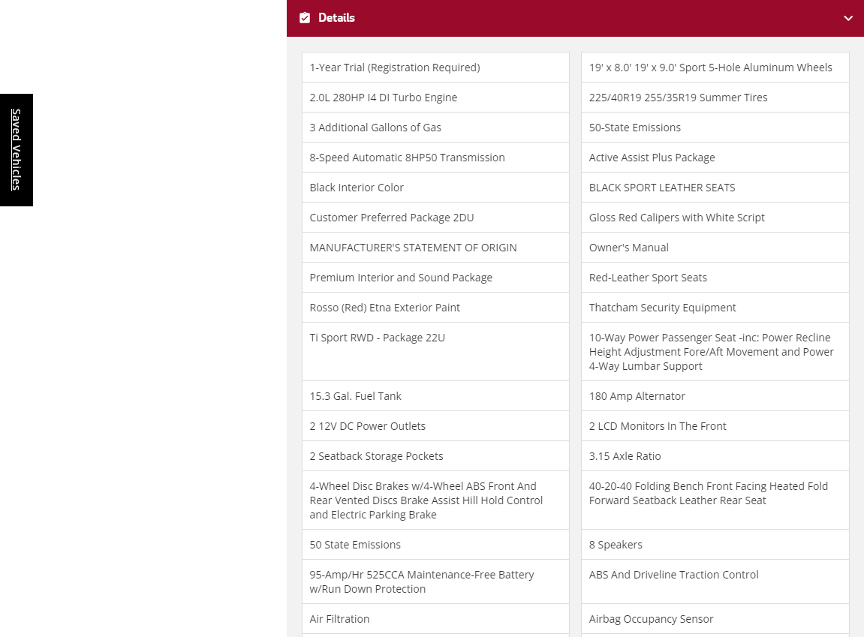The image size is (864, 637).
Task: Click the 3.15 Axle Ratio cell
Action: coord(625,456)
